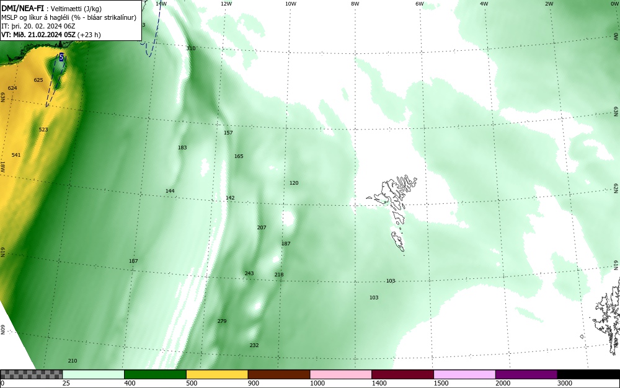Click the lilac 1500–2000 legend swatch

464,374
